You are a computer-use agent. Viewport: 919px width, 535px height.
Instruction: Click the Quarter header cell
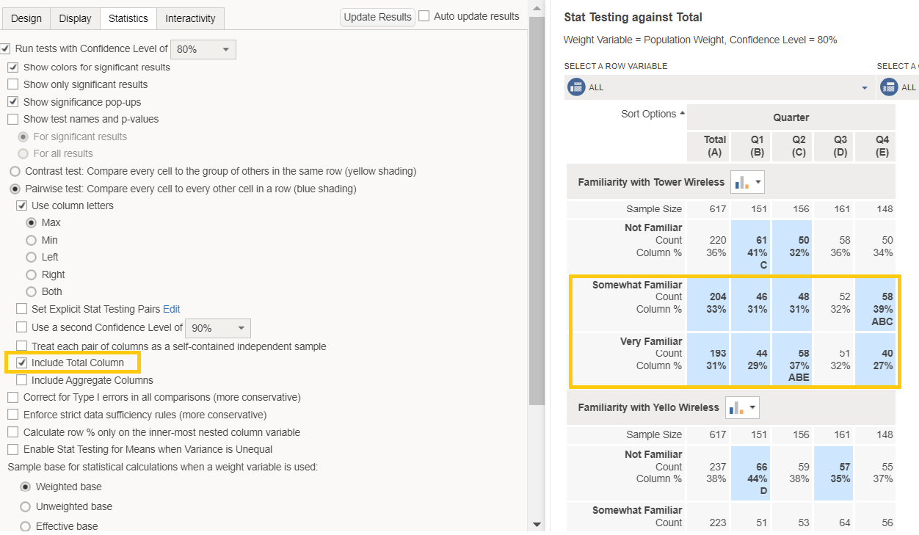click(791, 117)
